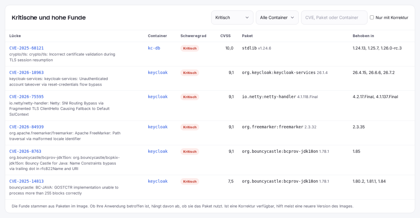Open the CVE-2026-75595 link
420x218 pixels.
pyautogui.click(x=27, y=97)
